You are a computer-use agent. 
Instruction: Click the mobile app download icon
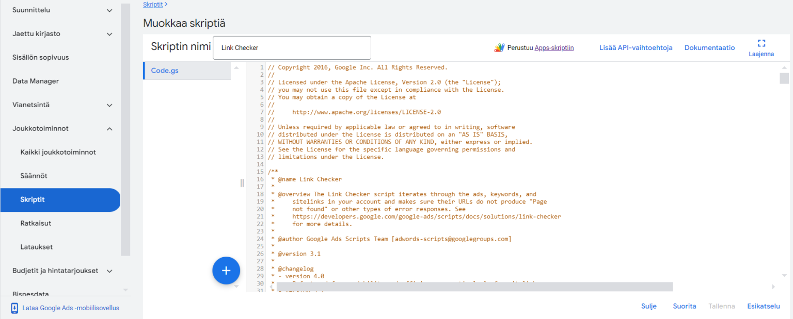[14, 308]
